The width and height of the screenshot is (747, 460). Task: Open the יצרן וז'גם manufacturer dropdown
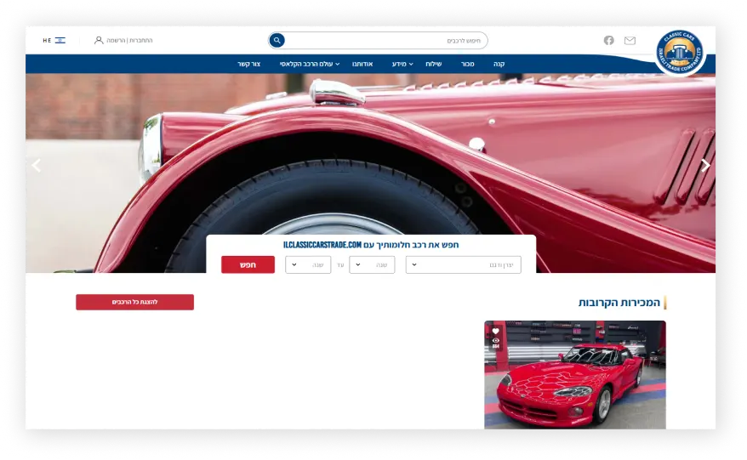point(463,264)
